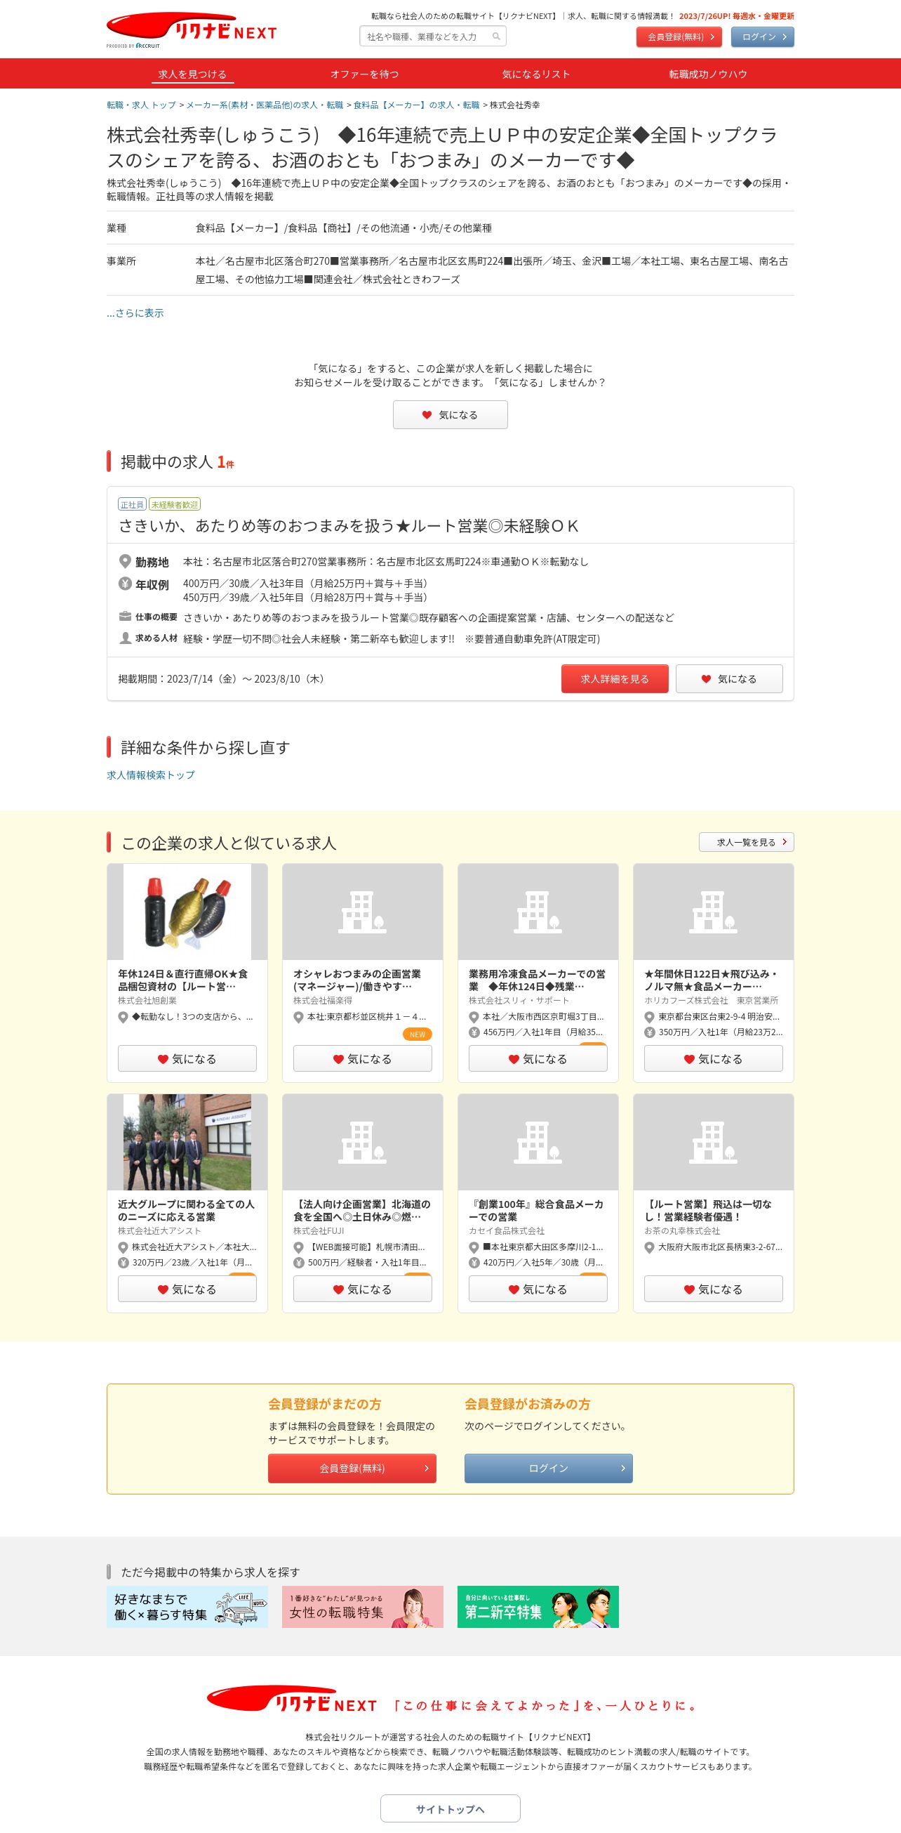
Task: Click the 正社員 tag on job listing
Action: coord(131,504)
